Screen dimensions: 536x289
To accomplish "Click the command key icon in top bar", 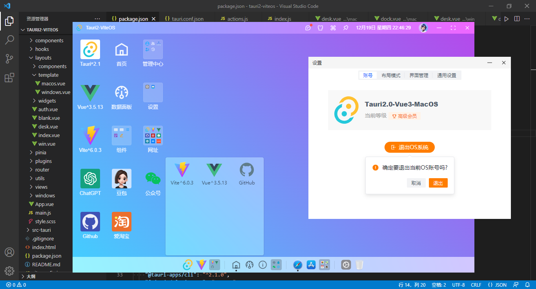I will point(333,28).
